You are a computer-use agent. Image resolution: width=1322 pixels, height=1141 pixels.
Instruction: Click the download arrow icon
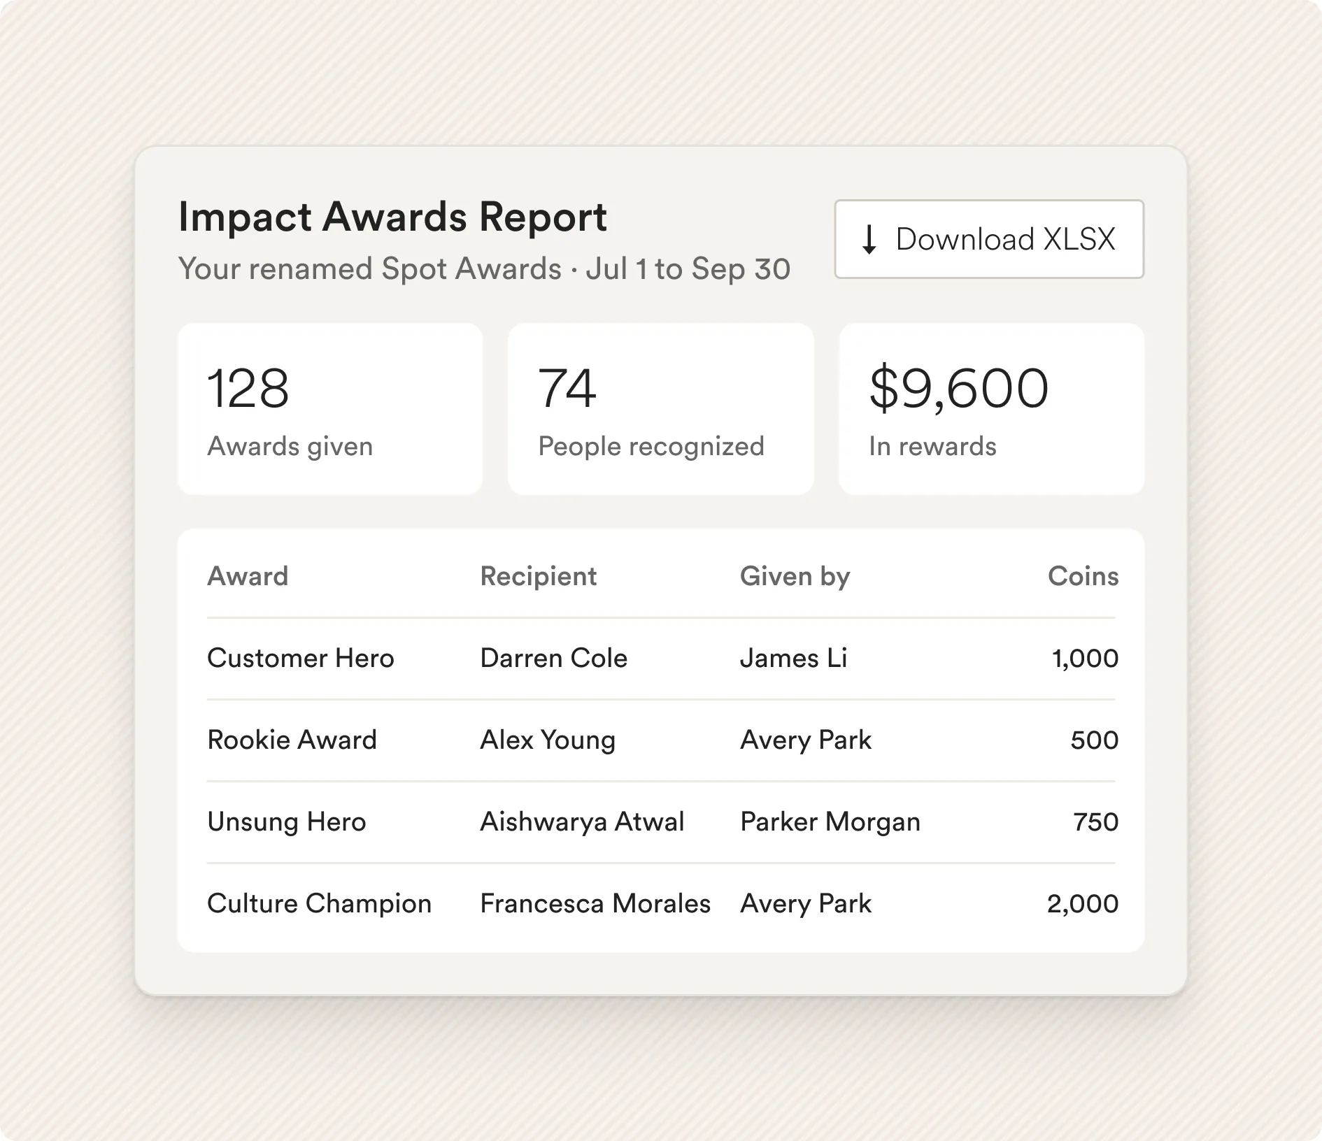coord(869,239)
